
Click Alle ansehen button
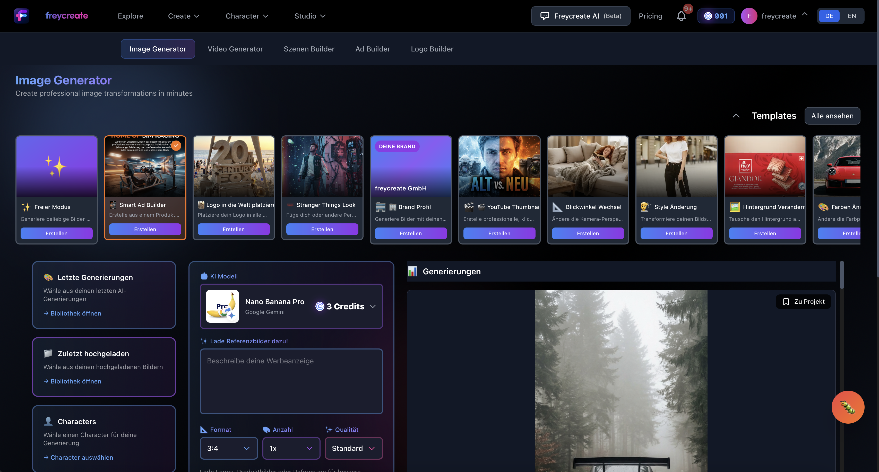coord(832,116)
